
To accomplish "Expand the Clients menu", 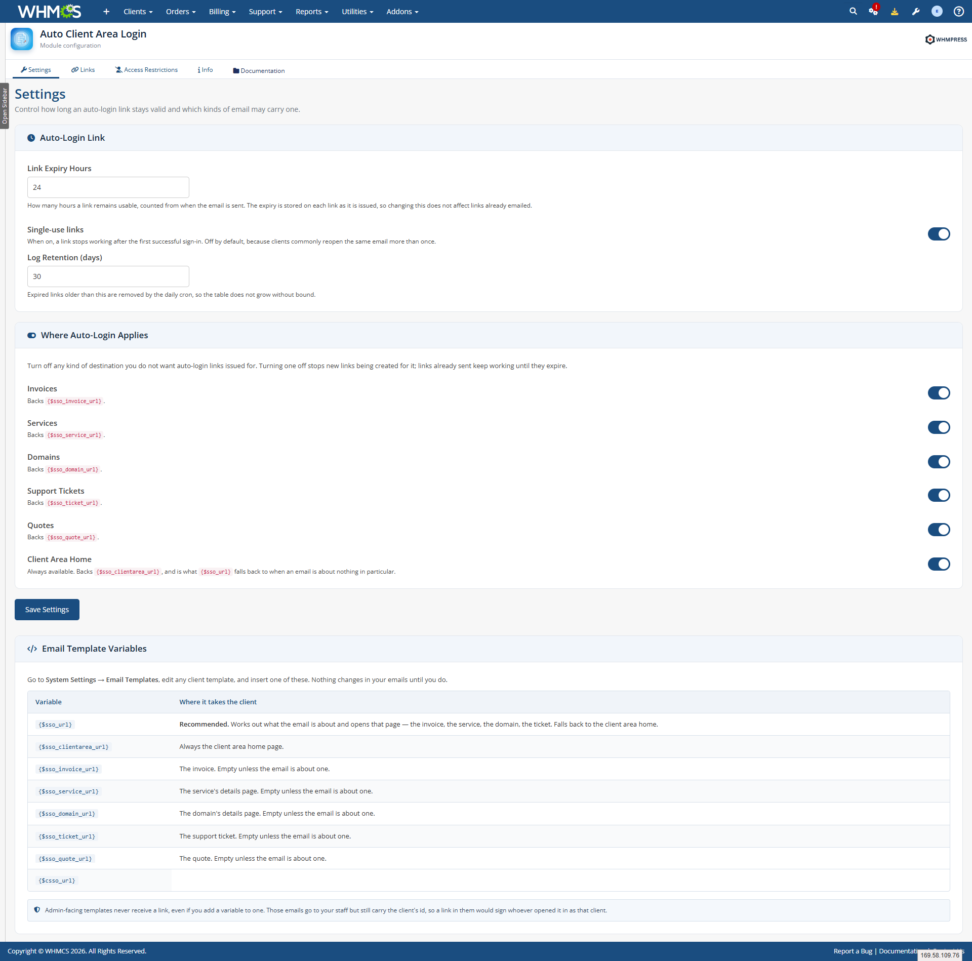I will pyautogui.click(x=138, y=12).
